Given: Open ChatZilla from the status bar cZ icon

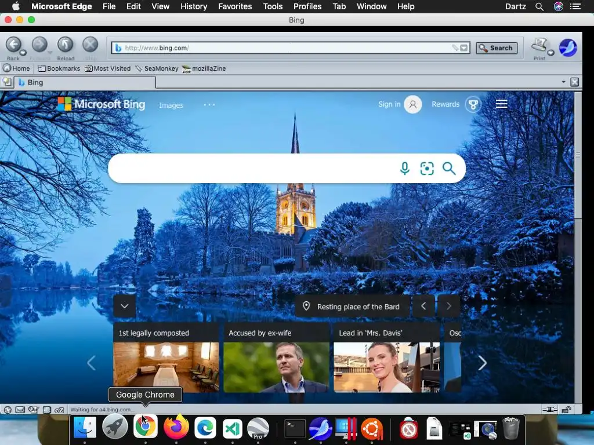Looking at the screenshot, I should [x=59, y=410].
